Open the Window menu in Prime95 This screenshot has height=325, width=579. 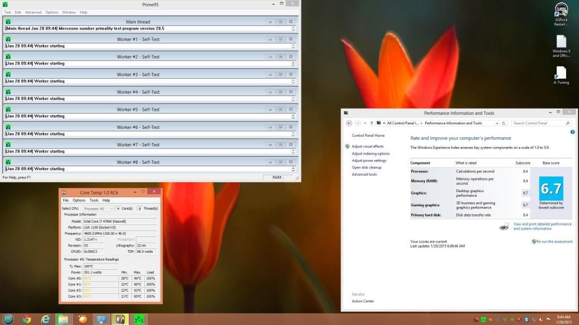click(x=68, y=12)
